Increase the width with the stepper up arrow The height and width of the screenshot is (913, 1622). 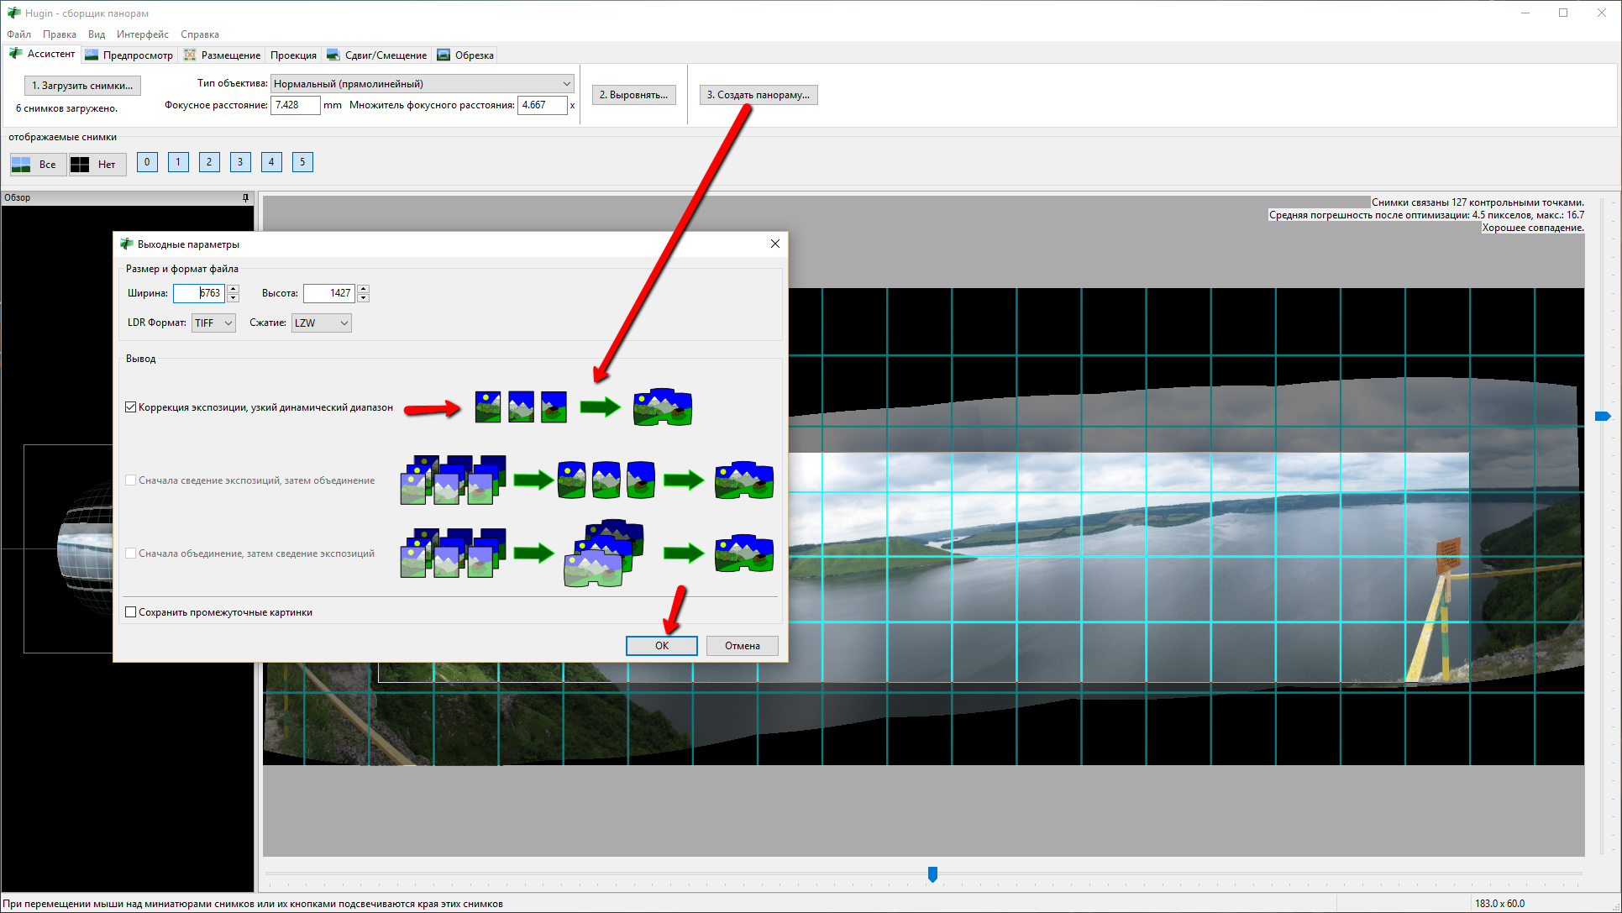pos(234,289)
